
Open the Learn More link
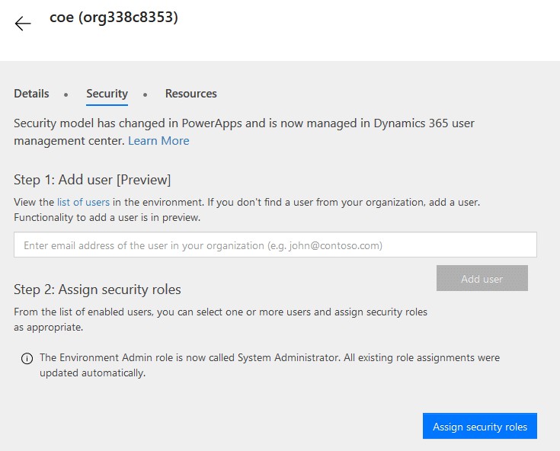click(x=158, y=141)
